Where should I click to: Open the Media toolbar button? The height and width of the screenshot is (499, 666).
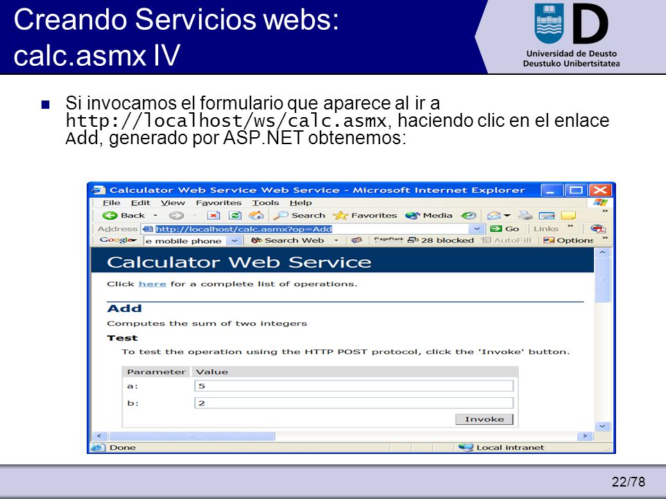pos(429,216)
